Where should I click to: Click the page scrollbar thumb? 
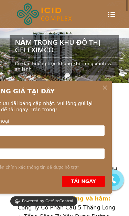(127, 5)
